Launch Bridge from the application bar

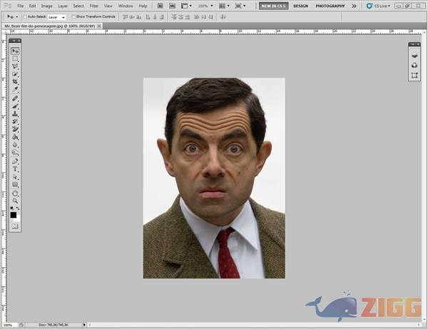(160, 6)
